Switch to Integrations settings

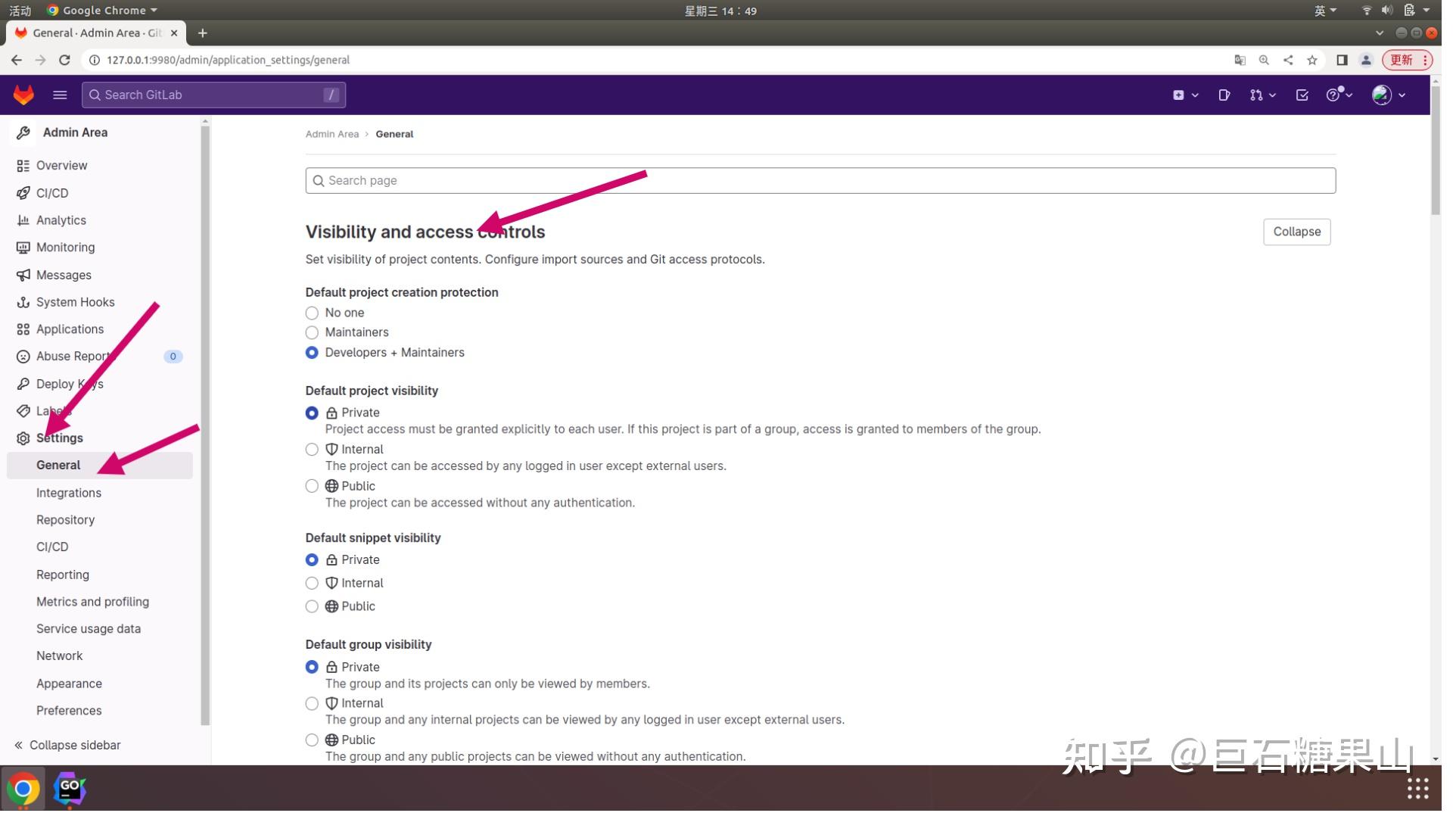tap(69, 493)
